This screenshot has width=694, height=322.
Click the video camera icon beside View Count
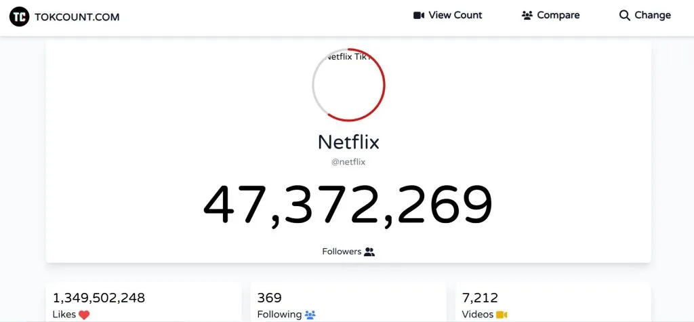click(x=419, y=16)
